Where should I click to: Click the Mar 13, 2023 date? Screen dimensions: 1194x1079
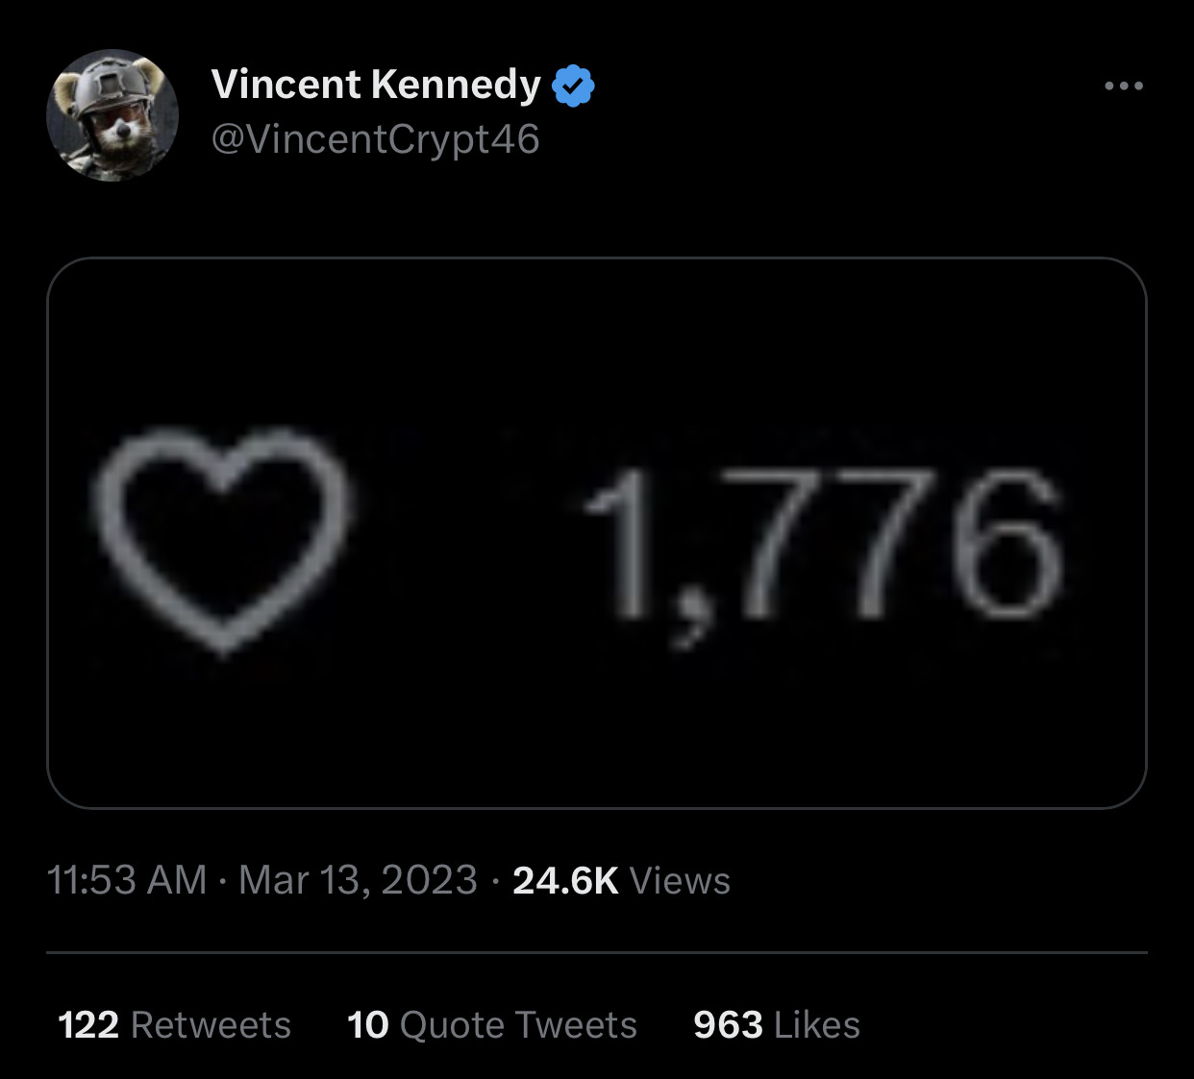358,880
